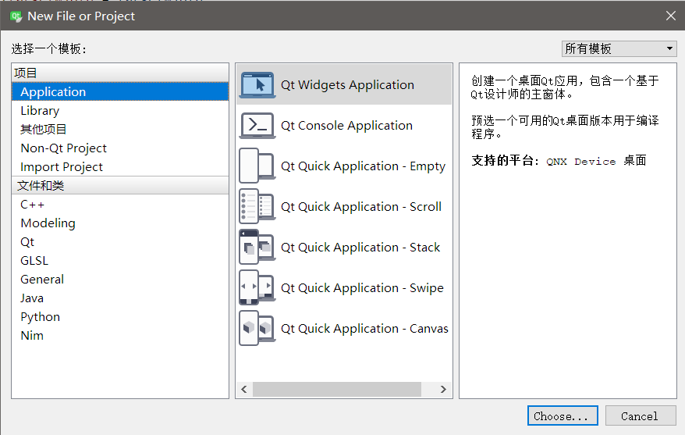Pick Qt Quick Application - Scroll label
685x435 pixels.
pos(361,207)
